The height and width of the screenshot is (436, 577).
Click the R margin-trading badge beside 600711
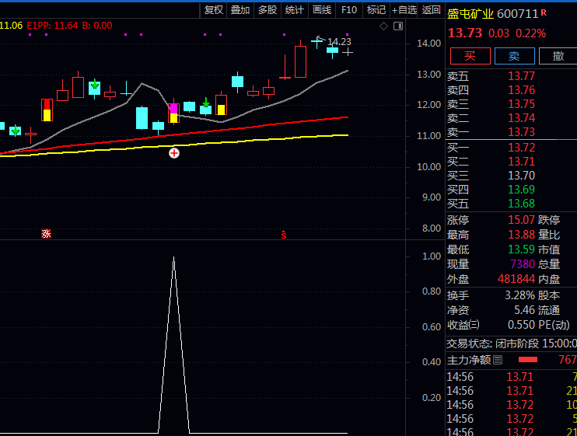click(x=544, y=13)
